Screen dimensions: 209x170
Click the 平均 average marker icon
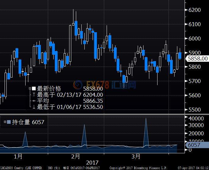click(34, 101)
